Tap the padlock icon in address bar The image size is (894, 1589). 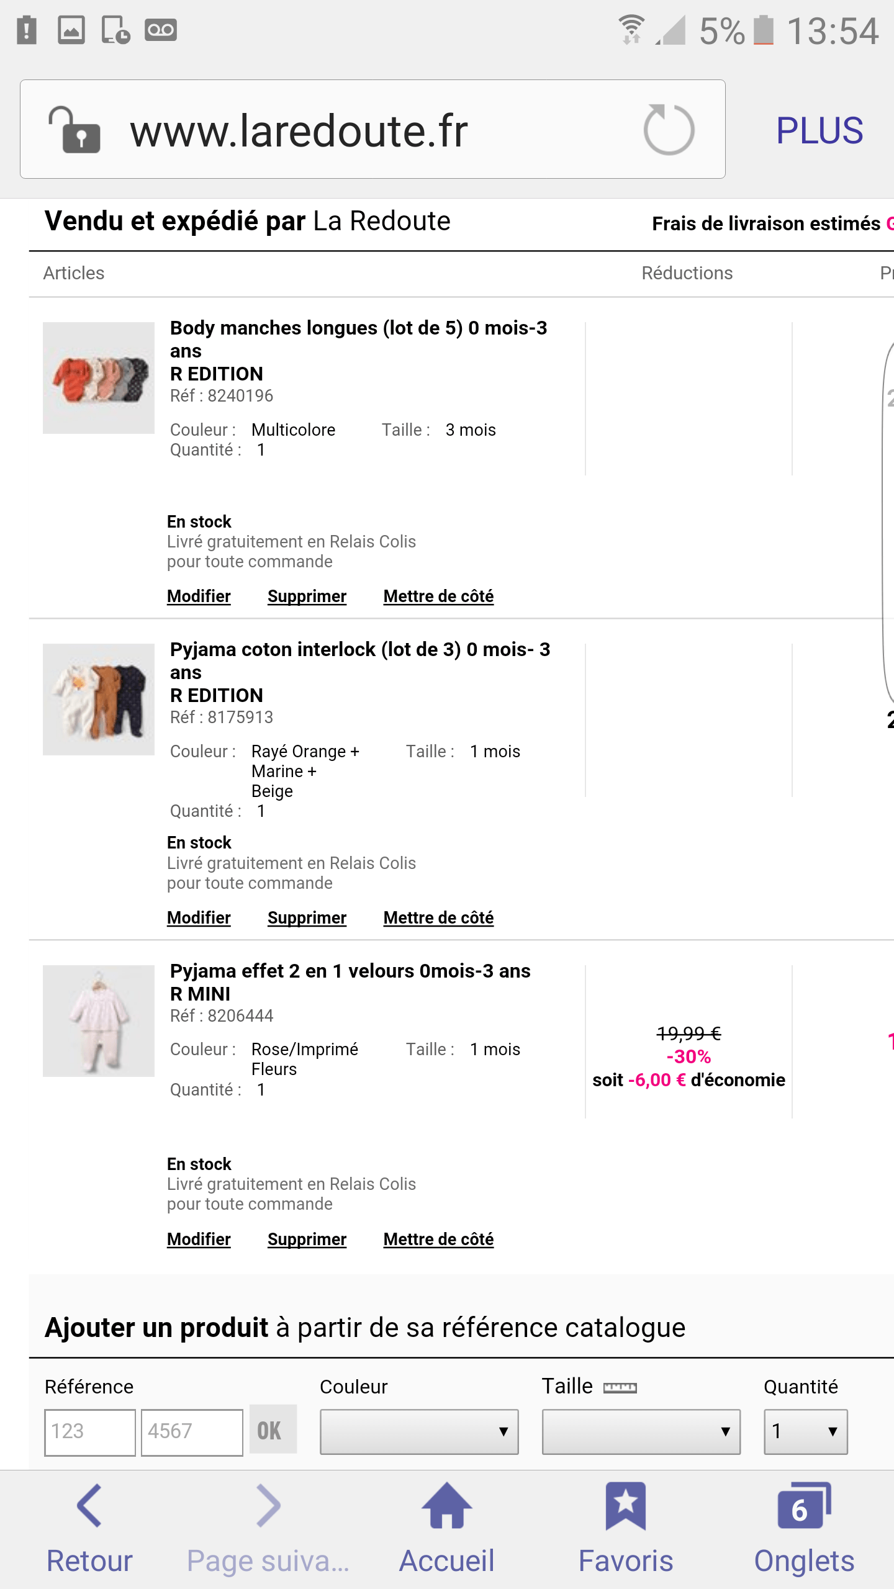coord(75,130)
